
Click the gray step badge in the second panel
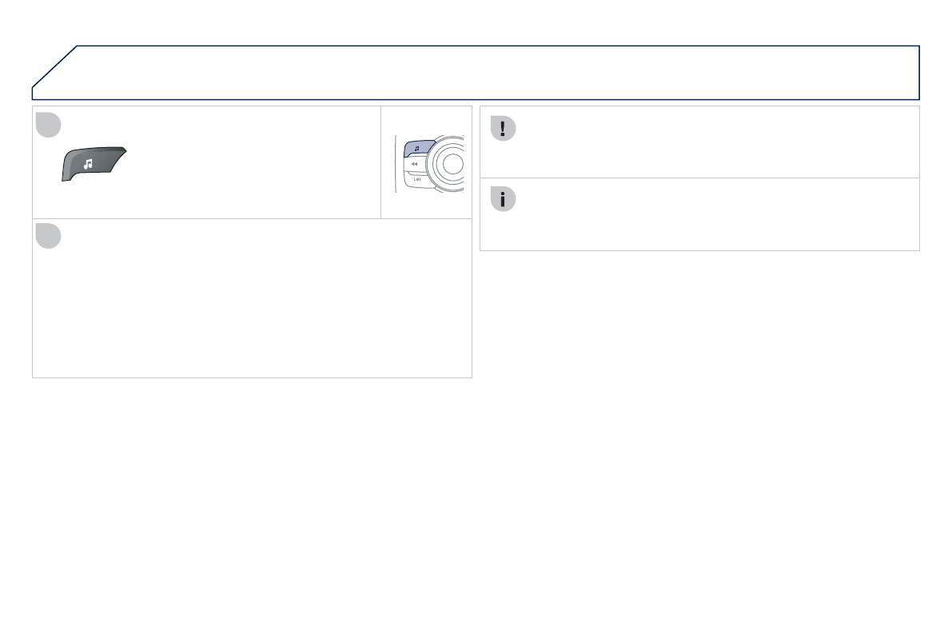(49, 235)
